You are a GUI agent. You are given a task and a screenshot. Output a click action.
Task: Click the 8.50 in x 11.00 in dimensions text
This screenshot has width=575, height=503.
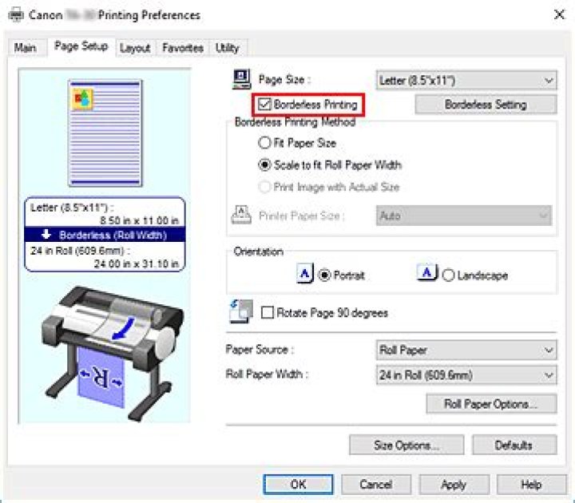tap(139, 220)
